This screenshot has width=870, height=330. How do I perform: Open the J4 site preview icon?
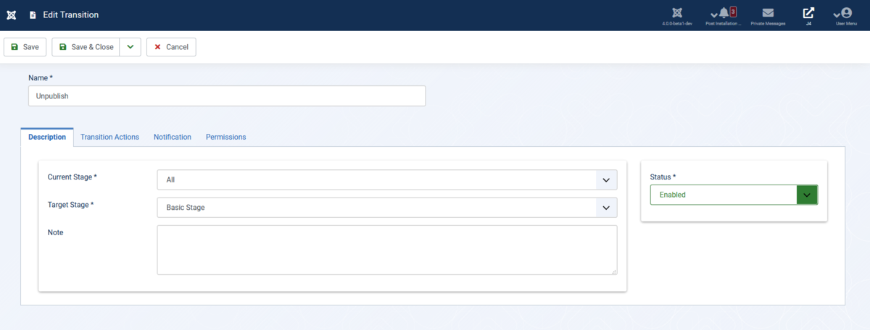point(808,13)
